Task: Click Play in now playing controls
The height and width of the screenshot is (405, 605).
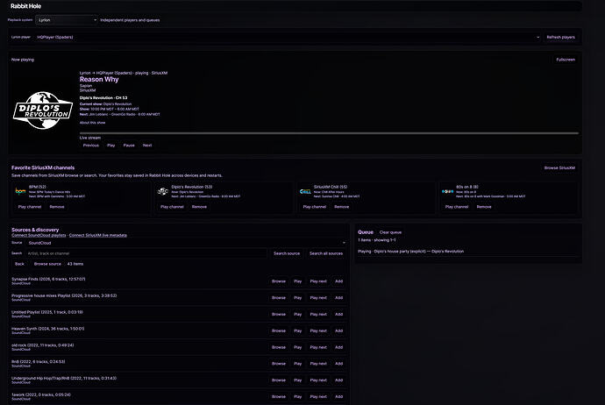Action: pyautogui.click(x=111, y=146)
